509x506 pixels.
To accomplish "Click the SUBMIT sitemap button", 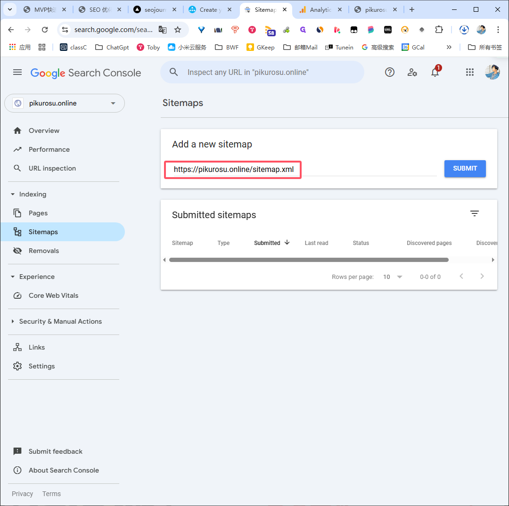I will (x=465, y=169).
